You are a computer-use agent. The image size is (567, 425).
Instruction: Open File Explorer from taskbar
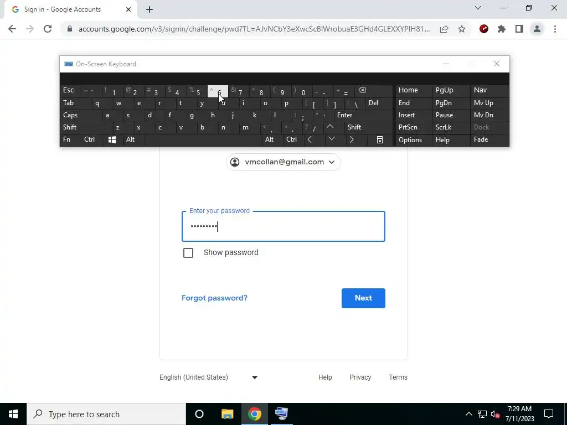[227, 414]
